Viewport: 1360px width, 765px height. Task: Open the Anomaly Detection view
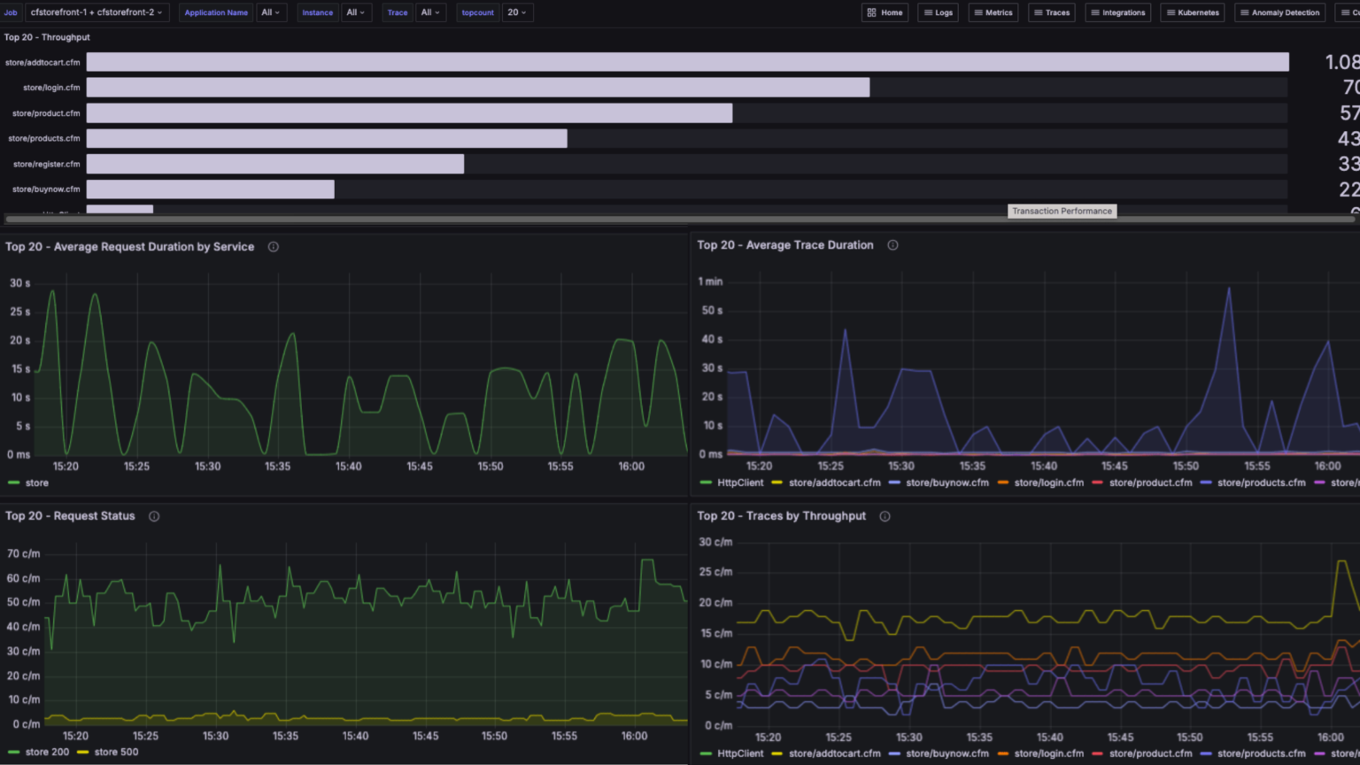[1279, 12]
